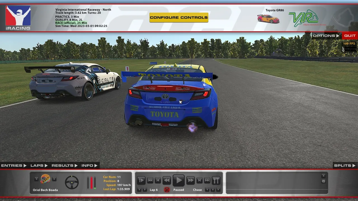
Task: Select next driver arrow beside helmet
Action: 54,179
